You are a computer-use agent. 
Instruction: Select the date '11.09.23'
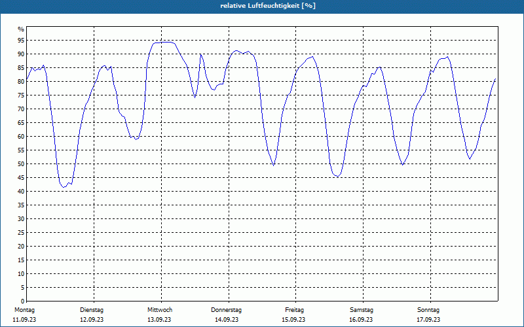(24, 320)
